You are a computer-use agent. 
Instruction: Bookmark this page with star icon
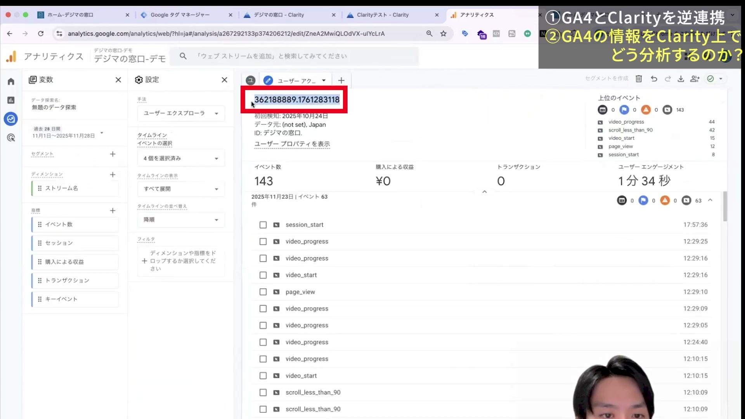point(444,34)
